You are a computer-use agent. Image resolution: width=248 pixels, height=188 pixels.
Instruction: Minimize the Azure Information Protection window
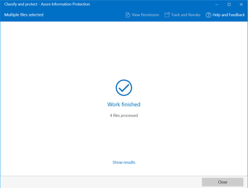pos(217,4)
